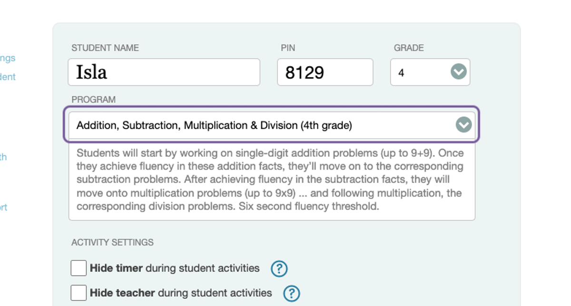Enable the Hide timer checkbox
The height and width of the screenshot is (306, 571).
79,268
